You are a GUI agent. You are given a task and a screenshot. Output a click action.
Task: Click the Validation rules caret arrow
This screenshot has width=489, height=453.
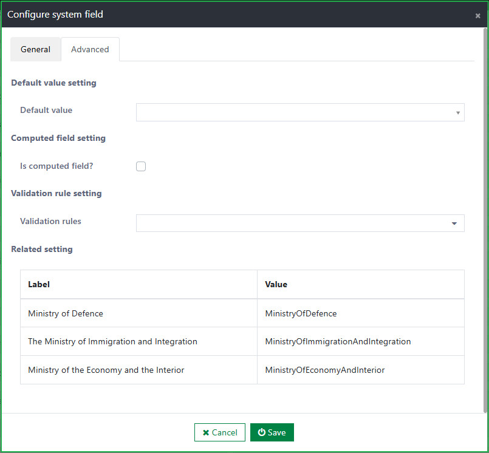(454, 223)
